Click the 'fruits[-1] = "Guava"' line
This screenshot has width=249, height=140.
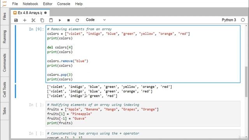[x=67, y=118]
